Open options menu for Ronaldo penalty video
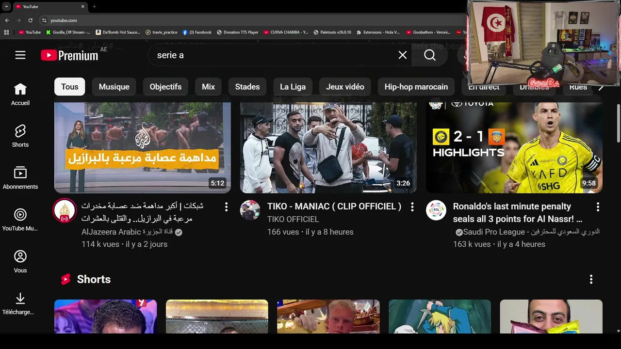Image resolution: width=621 pixels, height=349 pixels. tap(598, 207)
